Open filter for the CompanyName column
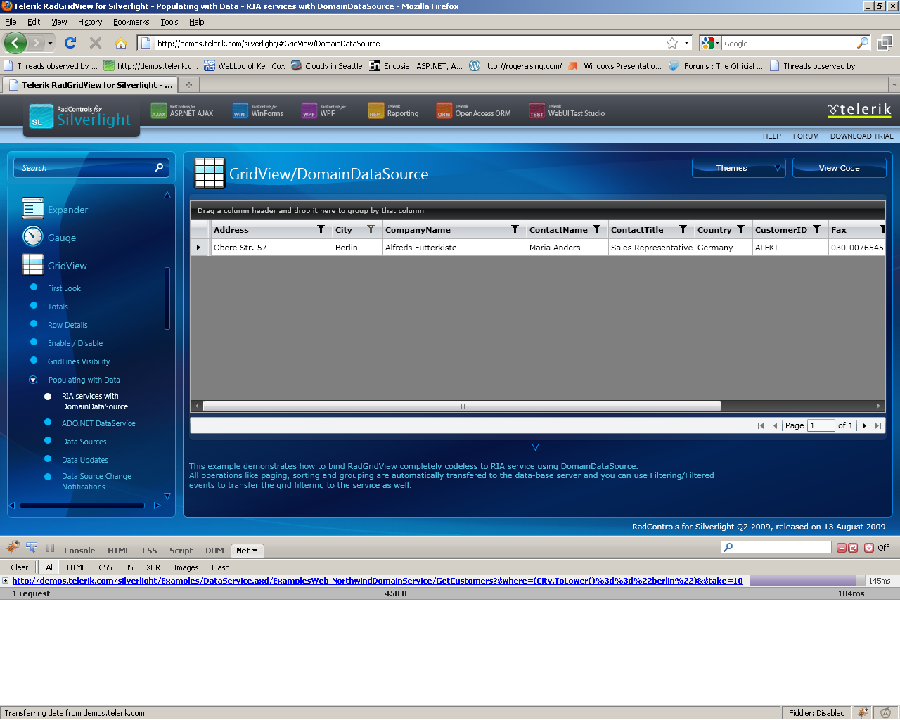 pyautogui.click(x=515, y=230)
